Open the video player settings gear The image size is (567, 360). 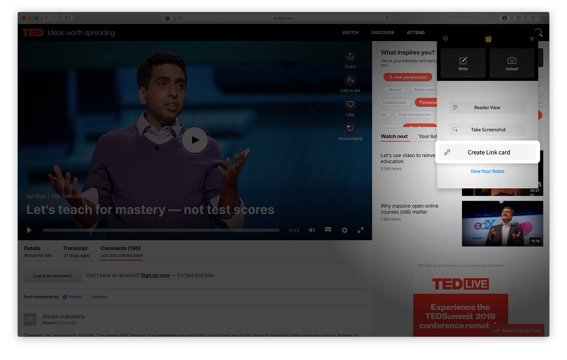coord(344,230)
